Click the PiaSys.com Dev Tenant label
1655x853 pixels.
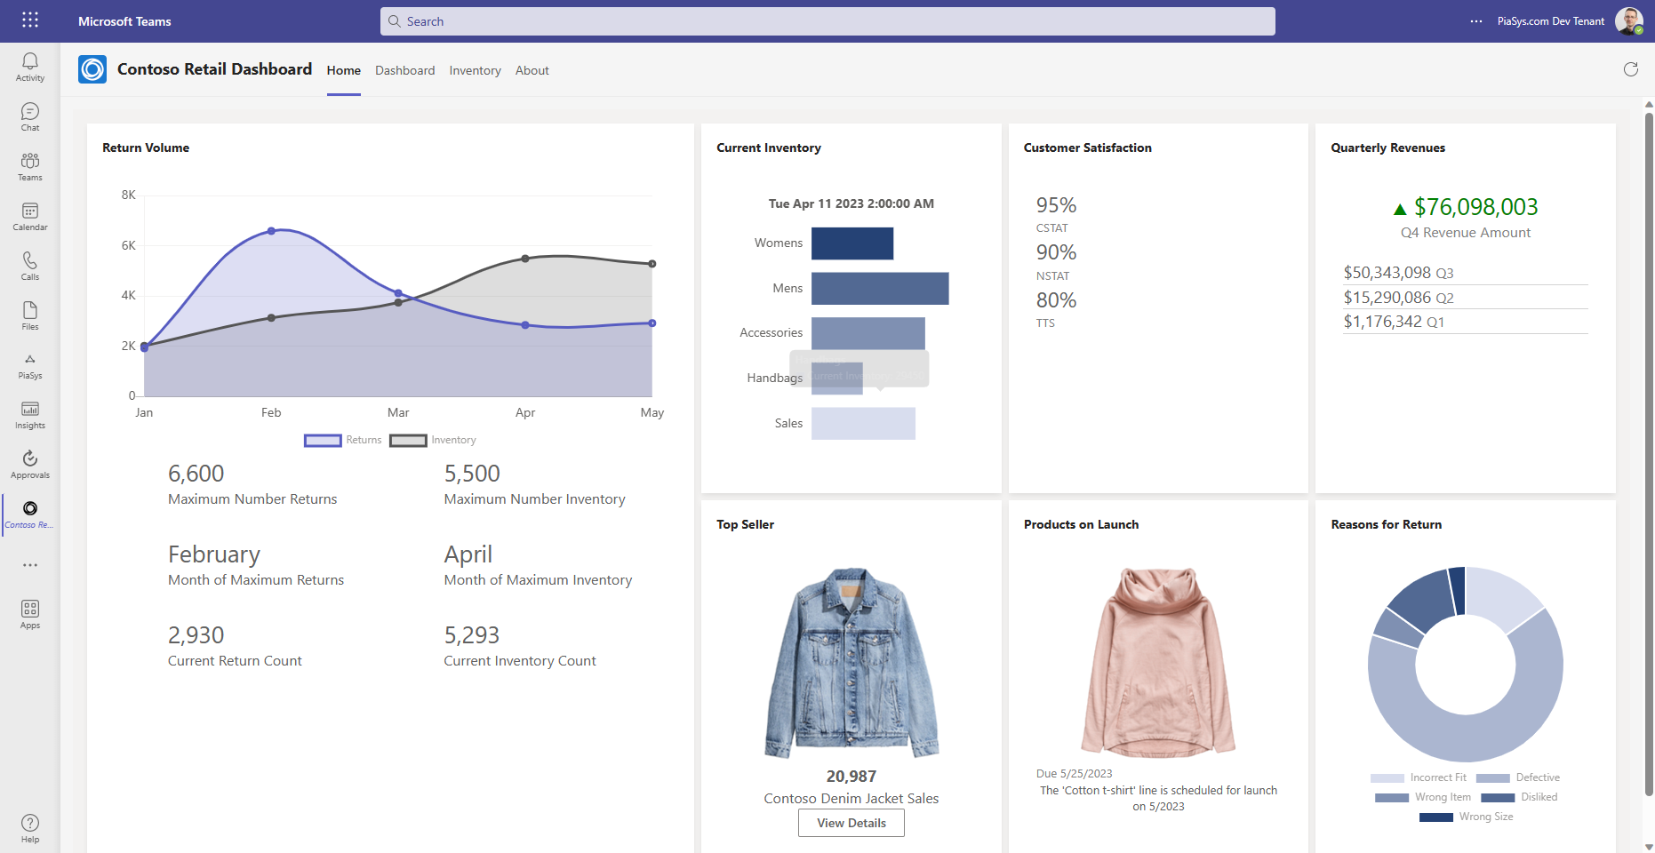(x=1551, y=21)
